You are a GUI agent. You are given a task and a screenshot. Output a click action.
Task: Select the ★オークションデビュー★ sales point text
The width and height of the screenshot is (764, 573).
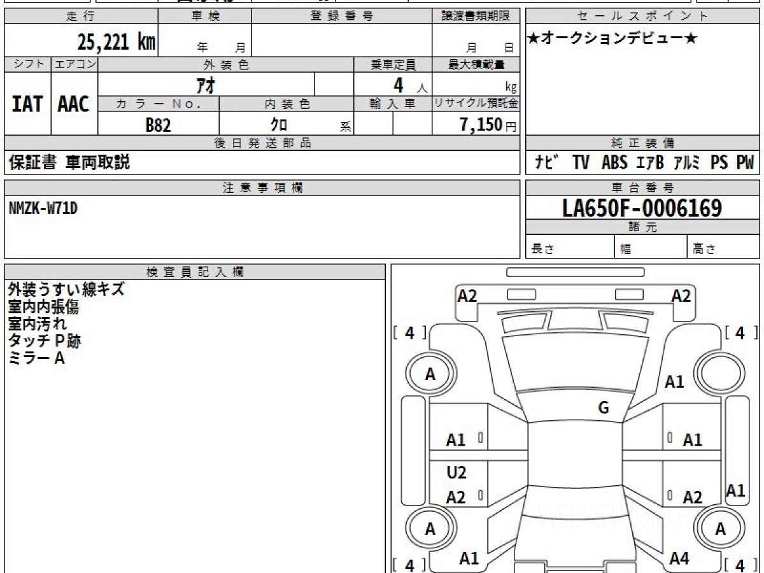click(x=612, y=39)
